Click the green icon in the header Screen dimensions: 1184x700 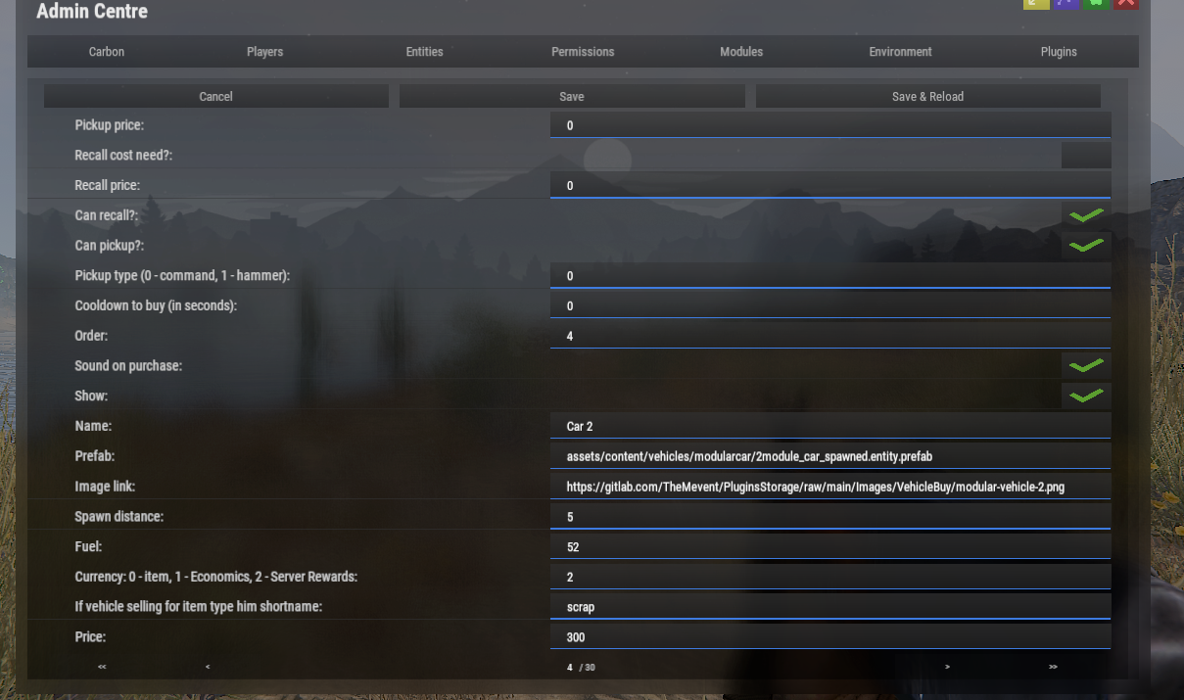tap(1097, 4)
